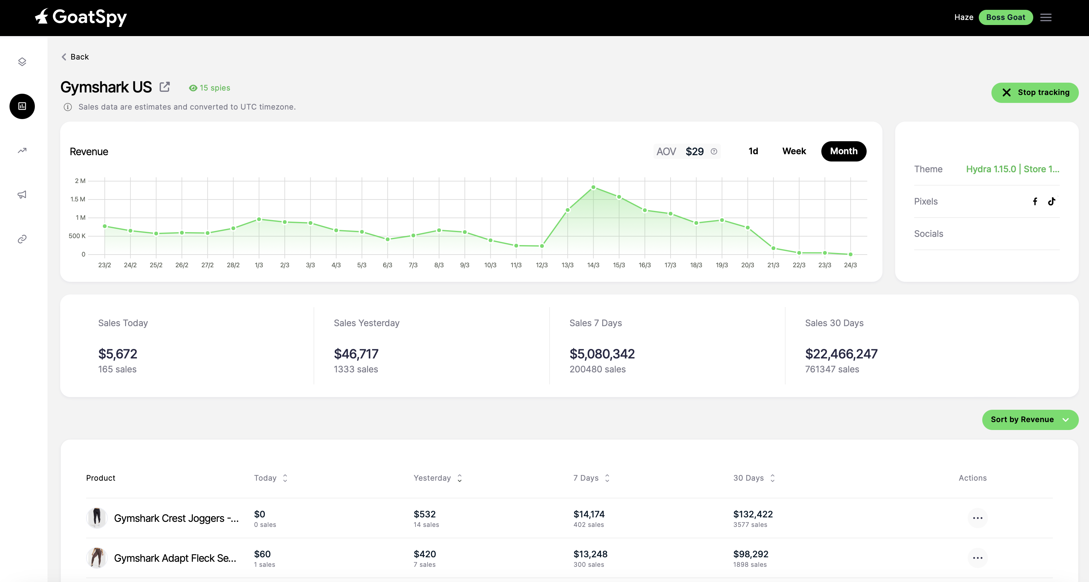The height and width of the screenshot is (582, 1089).
Task: Click the TikTok pixel icon
Action: (1052, 201)
